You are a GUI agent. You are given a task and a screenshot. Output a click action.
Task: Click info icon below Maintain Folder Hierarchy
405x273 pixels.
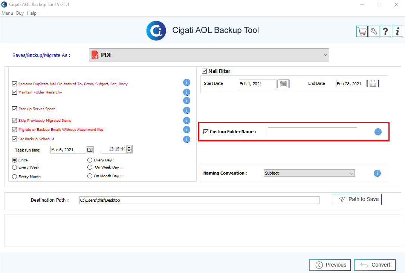[187, 101]
